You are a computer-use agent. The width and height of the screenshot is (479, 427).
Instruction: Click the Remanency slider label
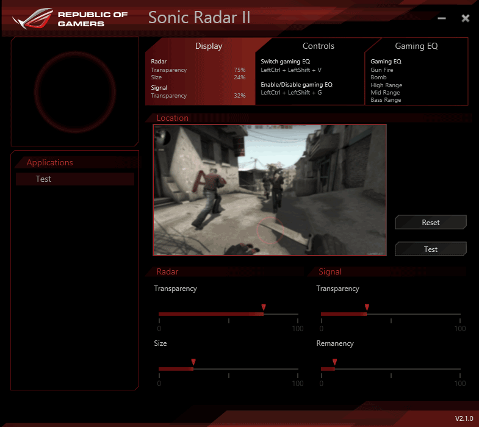pyautogui.click(x=335, y=343)
